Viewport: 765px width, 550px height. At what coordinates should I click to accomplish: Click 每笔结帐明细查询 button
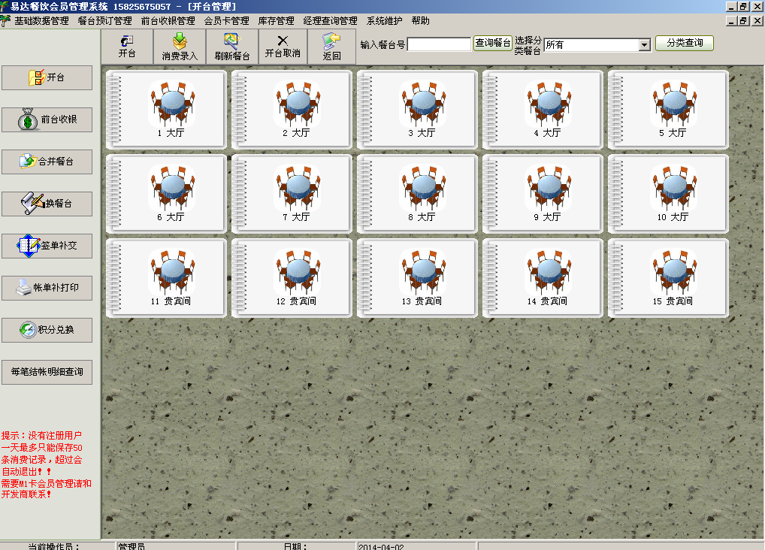coord(47,372)
